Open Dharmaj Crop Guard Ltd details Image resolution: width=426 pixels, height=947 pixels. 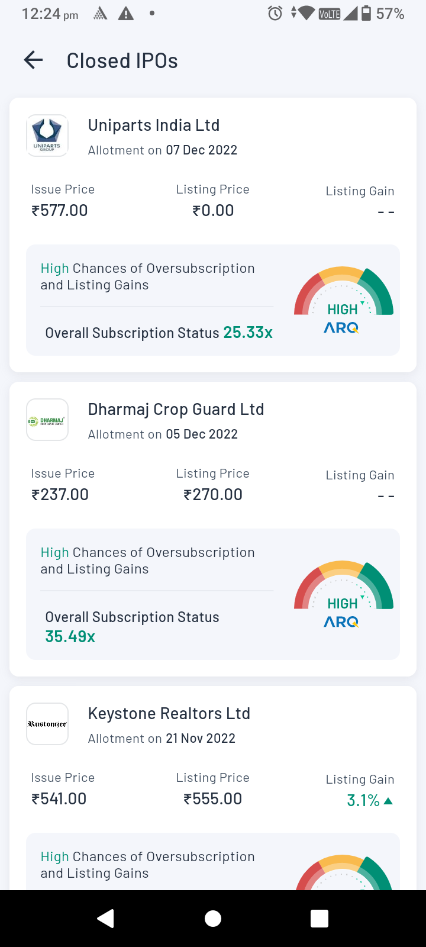click(176, 410)
